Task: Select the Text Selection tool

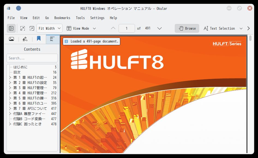Action: tap(219, 28)
